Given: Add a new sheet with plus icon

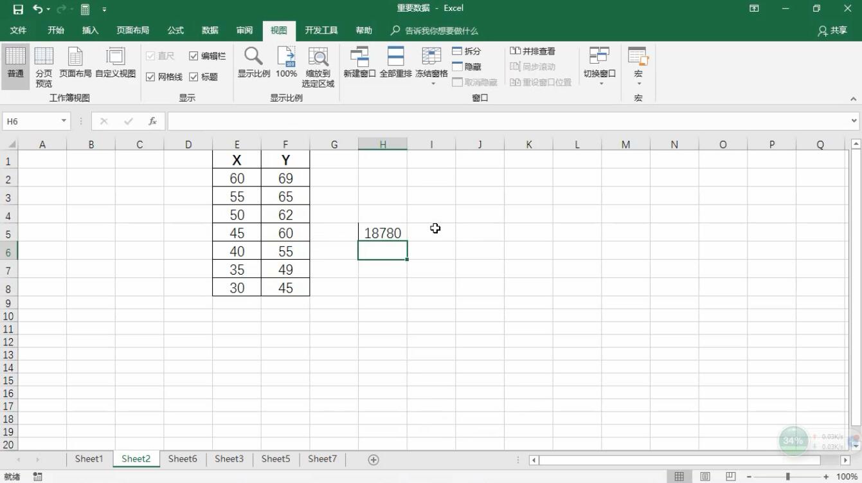Looking at the screenshot, I should (373, 459).
